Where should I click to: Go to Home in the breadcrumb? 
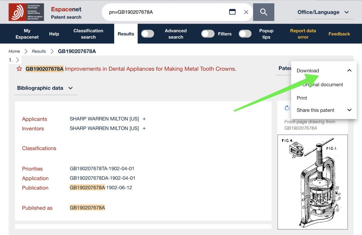[x=14, y=51]
